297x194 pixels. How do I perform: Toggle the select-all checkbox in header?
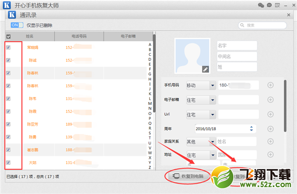click(x=8, y=37)
